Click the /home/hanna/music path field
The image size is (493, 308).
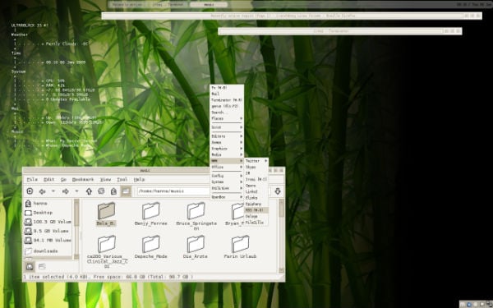pyautogui.click(x=173, y=191)
